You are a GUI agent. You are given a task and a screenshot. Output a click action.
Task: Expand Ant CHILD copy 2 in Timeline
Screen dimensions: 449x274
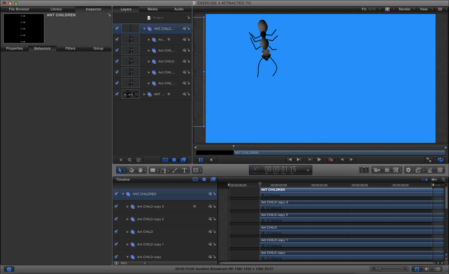pyautogui.click(x=128, y=219)
